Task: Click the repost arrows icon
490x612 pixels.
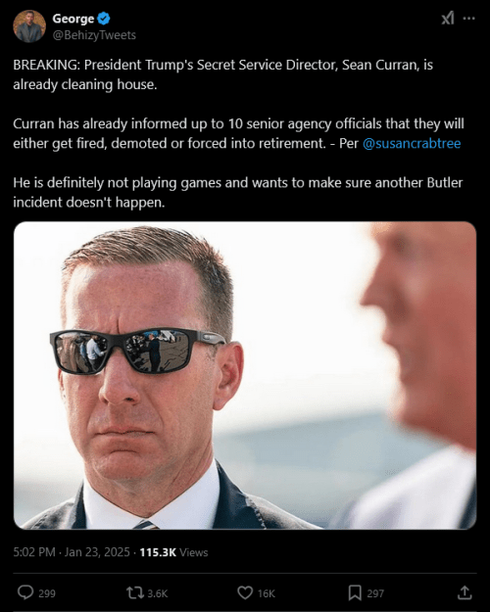Action: pos(135,592)
